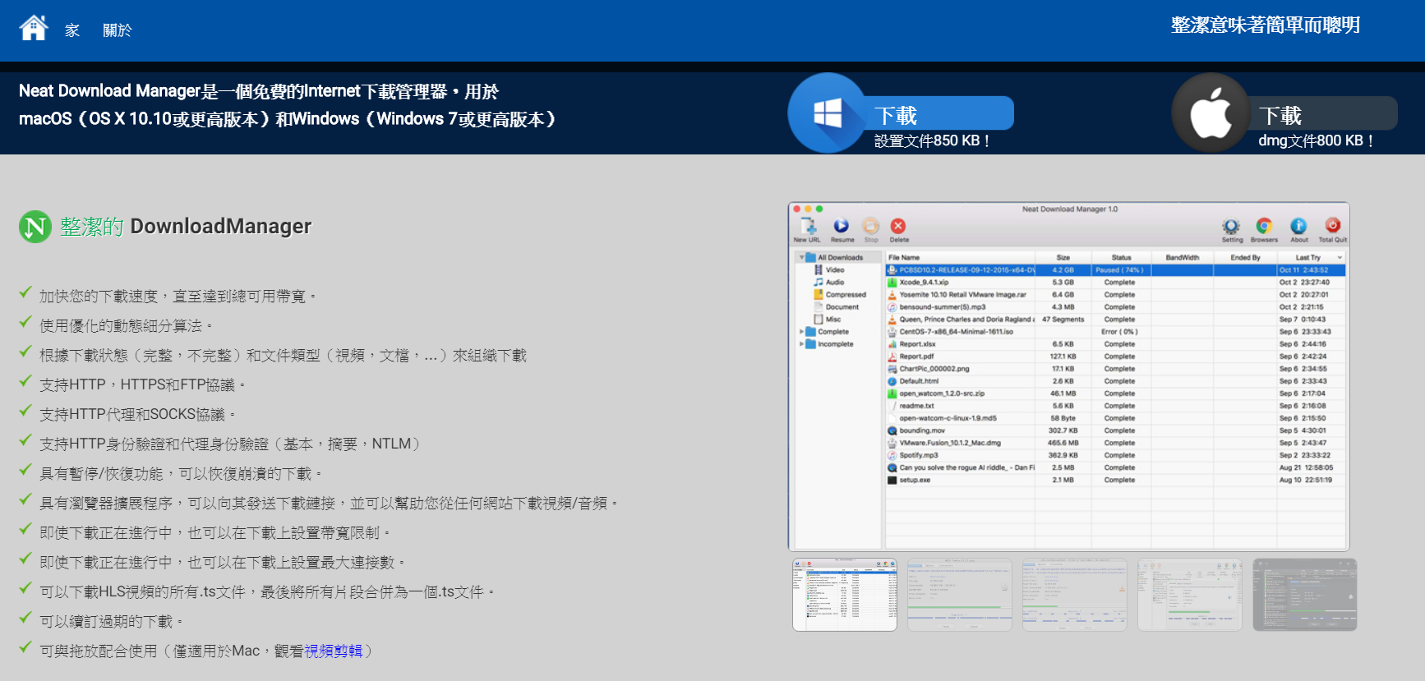Select the Video category in the sidebar
The height and width of the screenshot is (681, 1425).
point(829,270)
